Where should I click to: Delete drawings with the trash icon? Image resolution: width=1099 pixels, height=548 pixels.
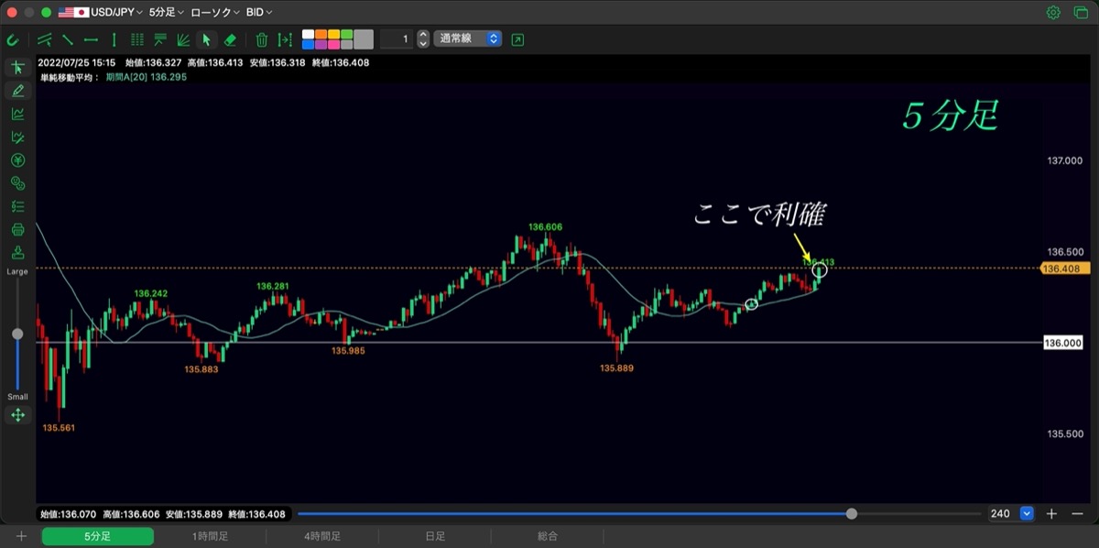click(262, 39)
